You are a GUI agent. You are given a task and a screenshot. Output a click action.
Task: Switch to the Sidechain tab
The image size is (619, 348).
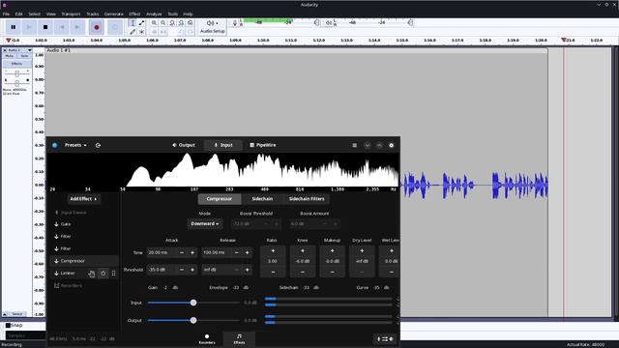coord(262,199)
